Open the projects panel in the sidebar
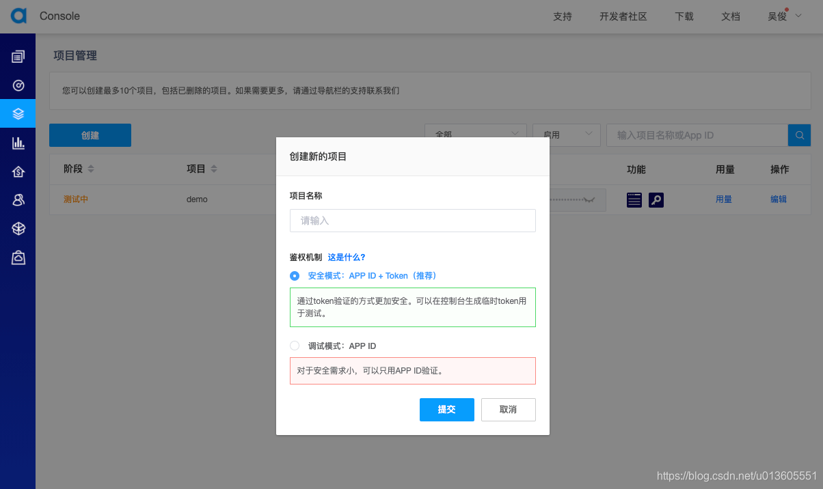The image size is (823, 489). pos(18,113)
